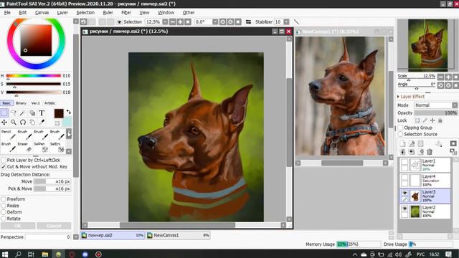The image size is (459, 258).
Task: Select Rotate transform option
Action: [4, 219]
